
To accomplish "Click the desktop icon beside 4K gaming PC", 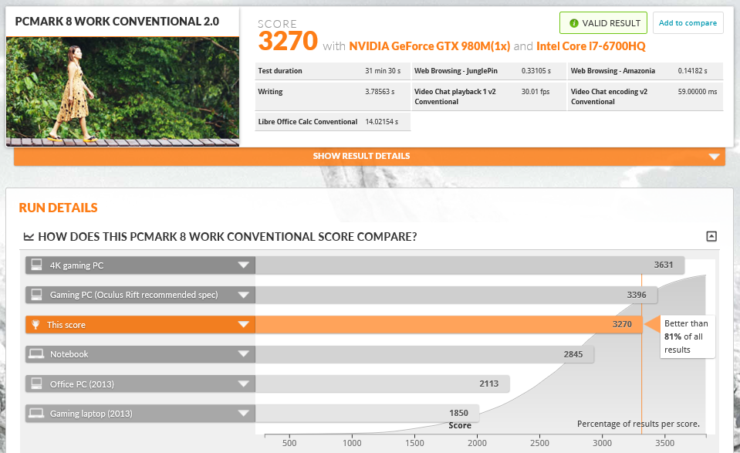I will point(36,265).
